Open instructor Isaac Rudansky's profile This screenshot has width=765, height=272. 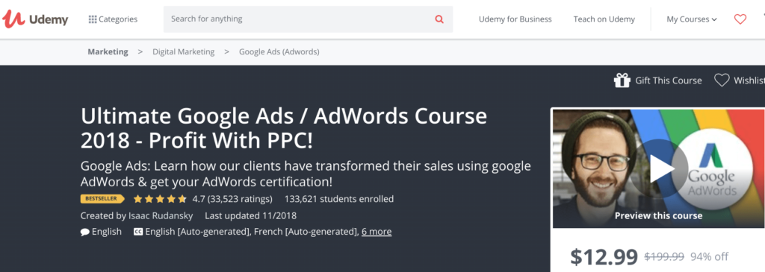(x=161, y=215)
